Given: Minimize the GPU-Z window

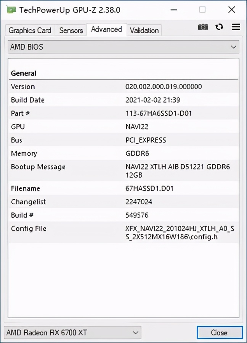Looking at the screenshot, I should click(x=174, y=10).
